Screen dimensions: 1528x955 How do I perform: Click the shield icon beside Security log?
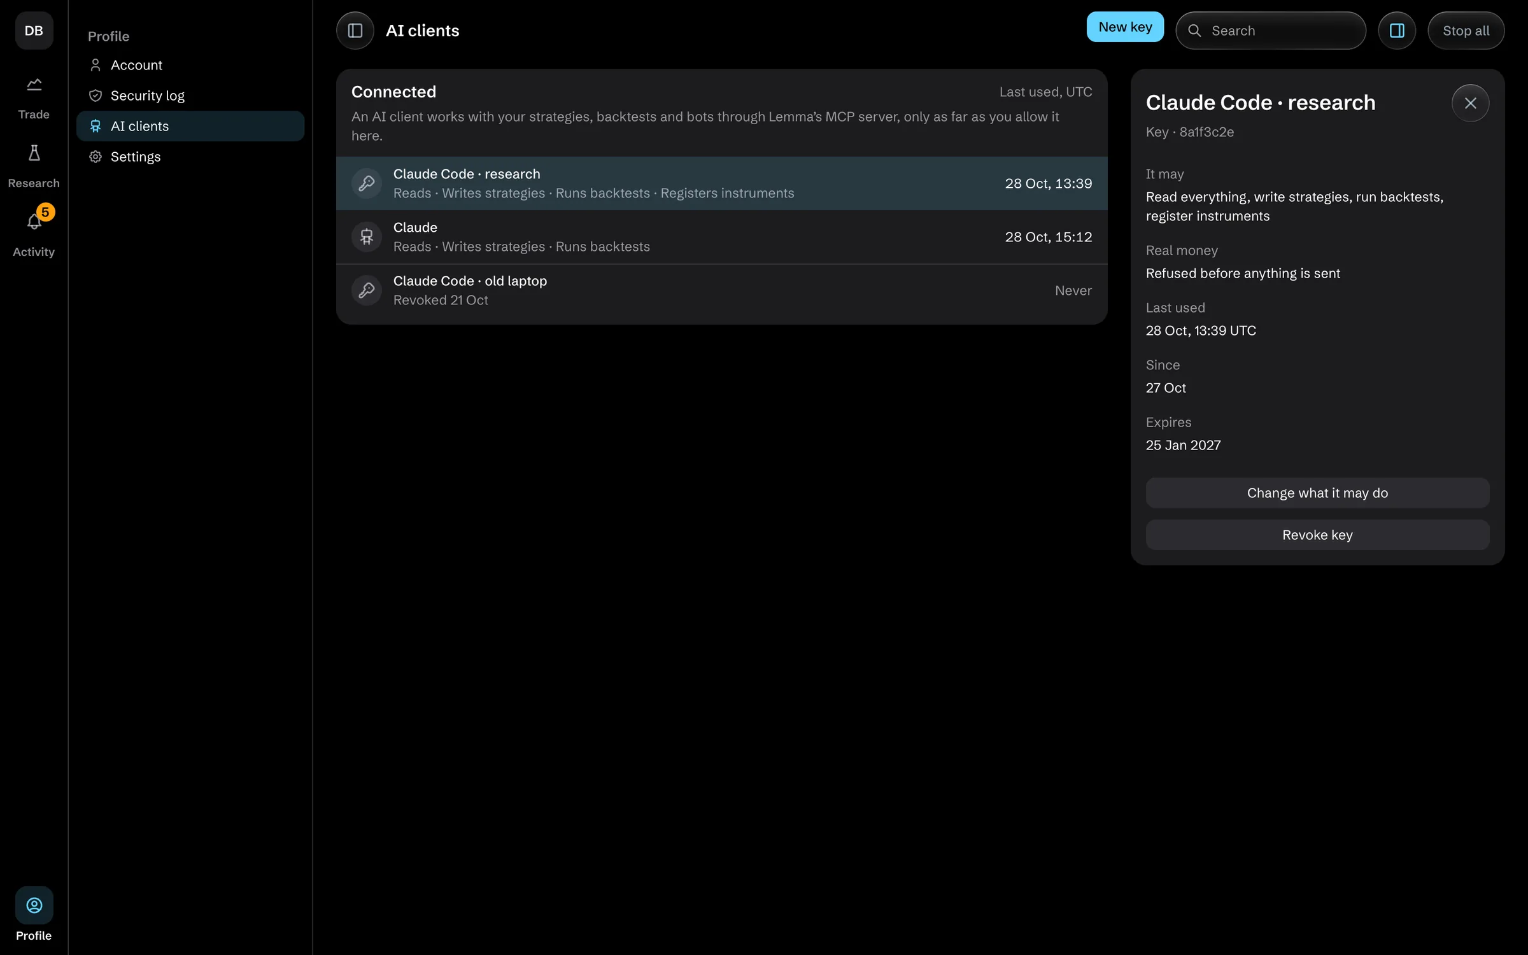(x=95, y=95)
